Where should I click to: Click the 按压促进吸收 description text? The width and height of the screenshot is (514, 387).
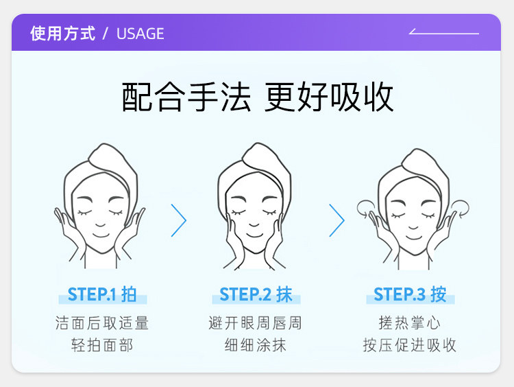coord(410,345)
